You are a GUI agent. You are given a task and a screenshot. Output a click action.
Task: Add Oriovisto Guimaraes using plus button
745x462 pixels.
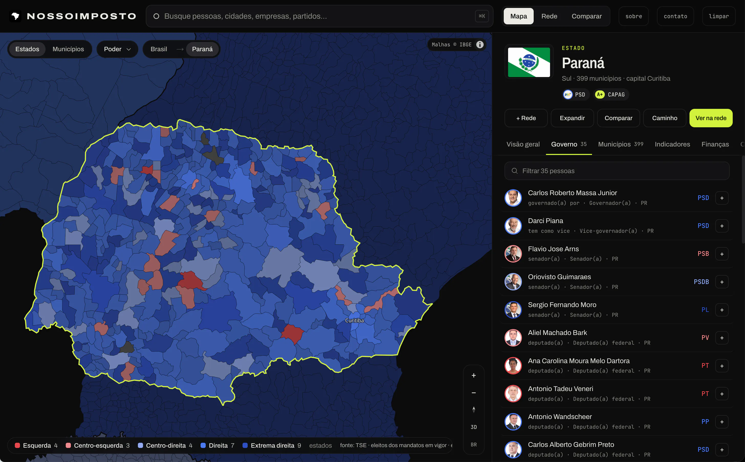(x=722, y=282)
